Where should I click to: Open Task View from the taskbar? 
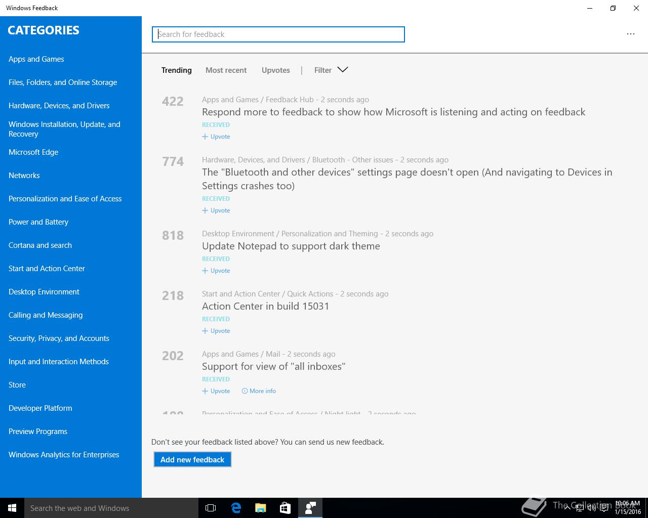tap(211, 508)
